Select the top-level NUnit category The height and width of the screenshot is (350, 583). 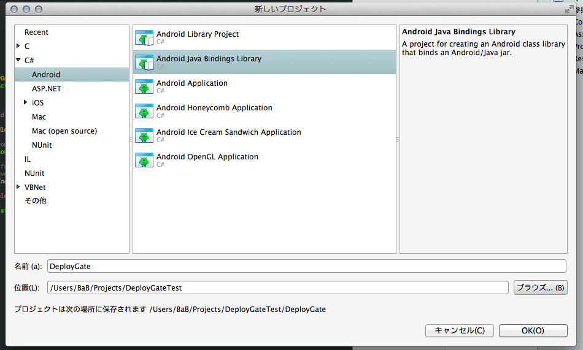(34, 173)
